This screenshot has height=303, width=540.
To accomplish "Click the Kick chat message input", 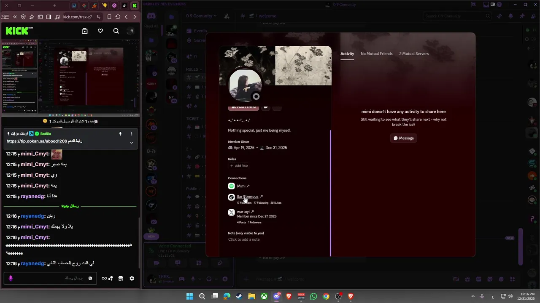I will 51,278.
